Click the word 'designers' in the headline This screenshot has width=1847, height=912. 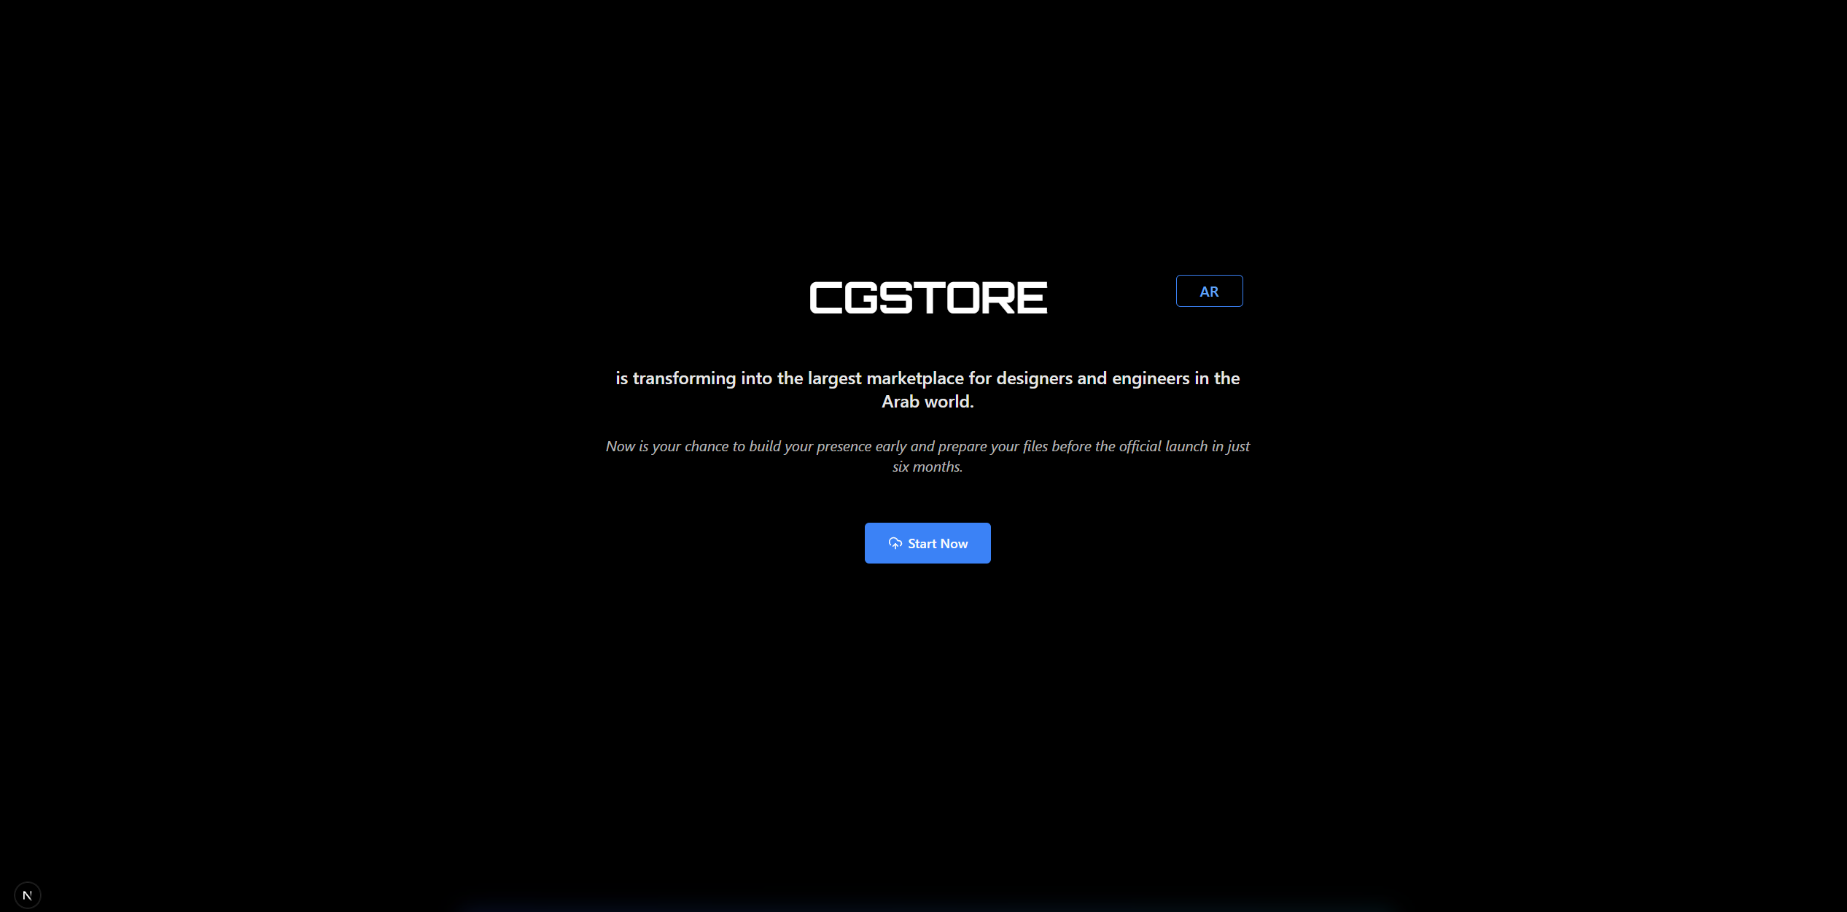1034,378
